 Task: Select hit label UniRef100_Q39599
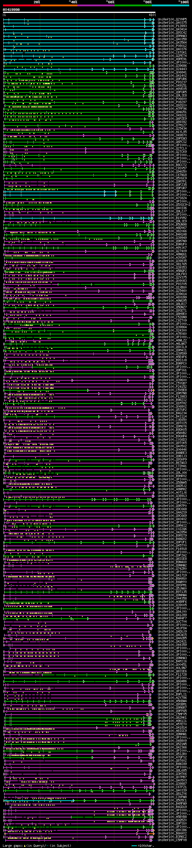click(x=172, y=353)
